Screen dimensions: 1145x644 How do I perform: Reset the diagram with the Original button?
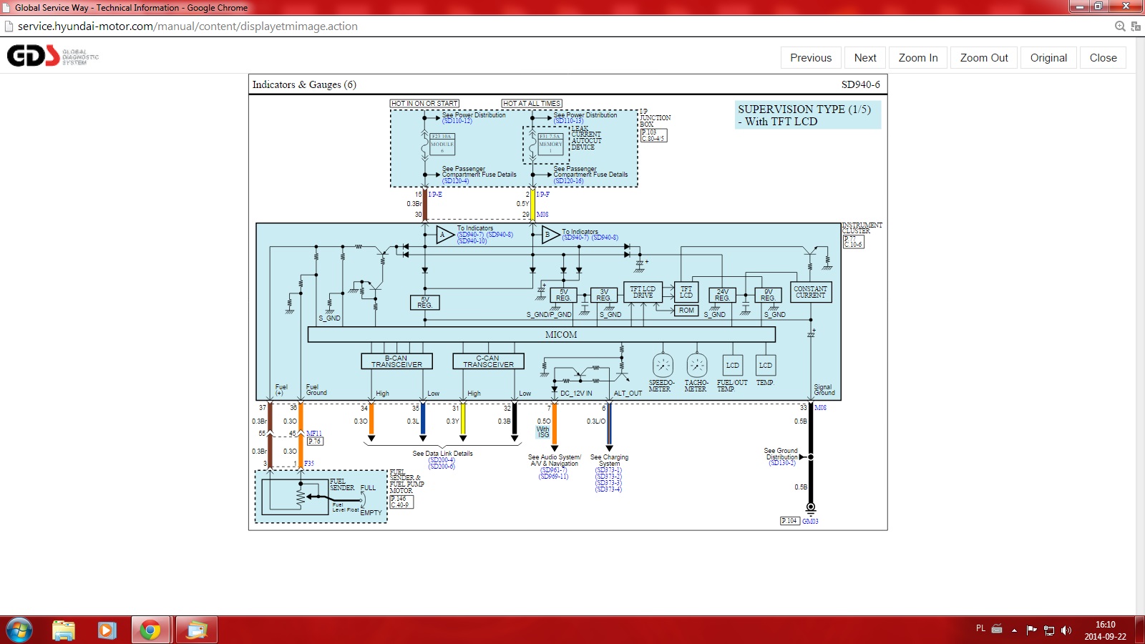click(x=1048, y=58)
